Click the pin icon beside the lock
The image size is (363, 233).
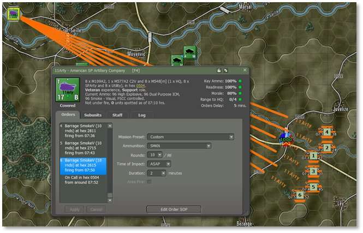[225, 71]
